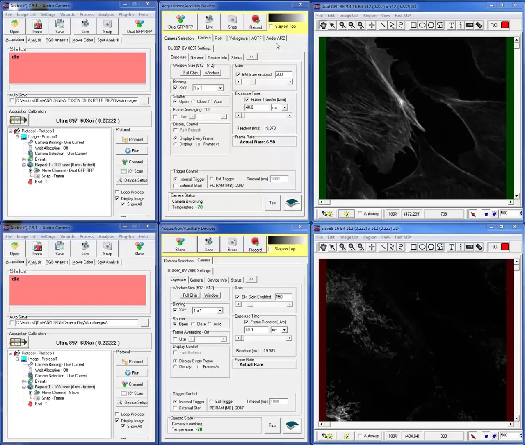Click Channel button in bottom Andor iQ protocol panel
The height and width of the screenshot is (445, 525).
tap(132, 384)
